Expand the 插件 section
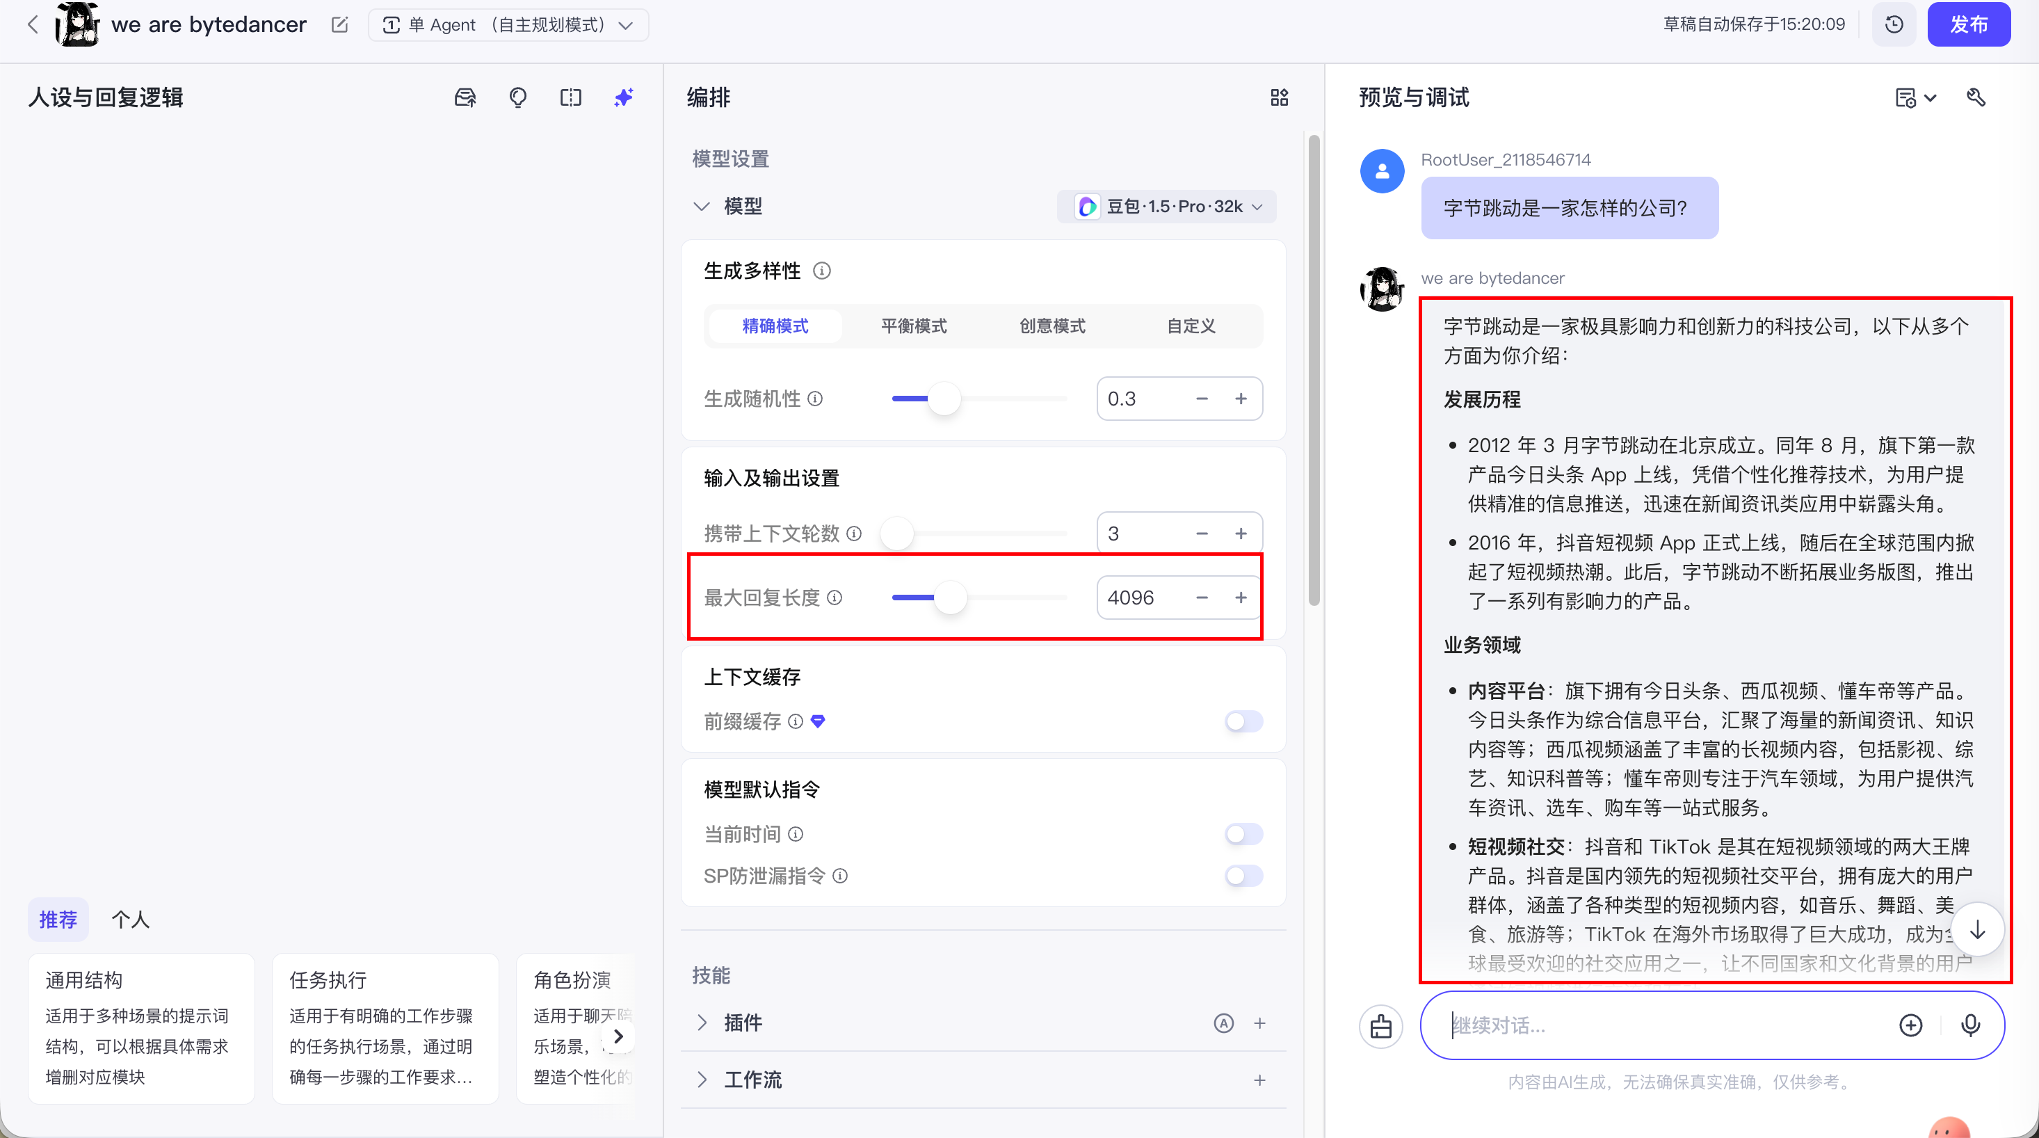The height and width of the screenshot is (1138, 2039). pos(701,1023)
